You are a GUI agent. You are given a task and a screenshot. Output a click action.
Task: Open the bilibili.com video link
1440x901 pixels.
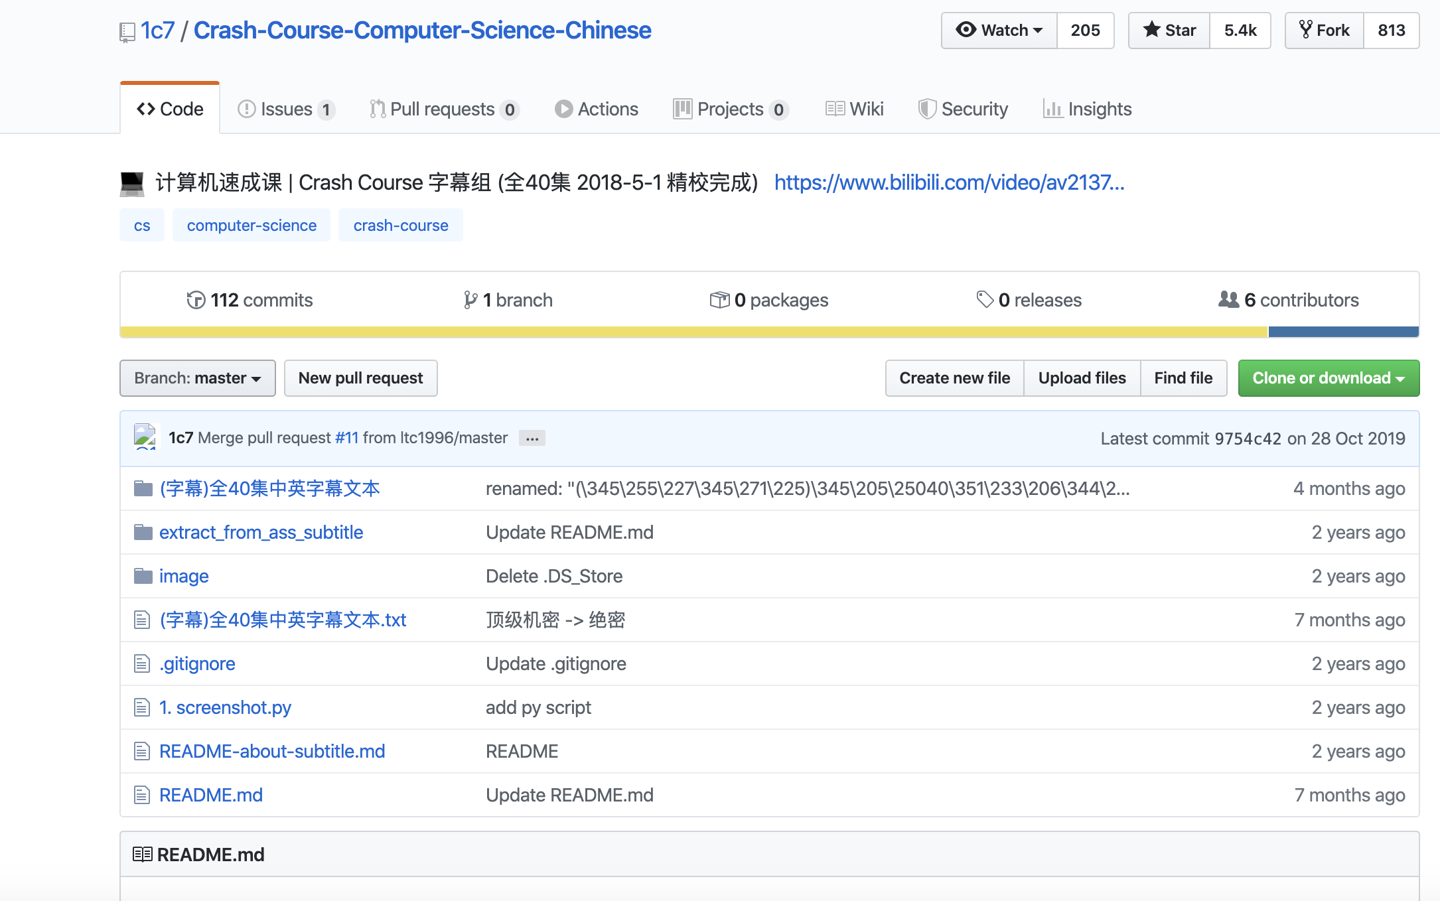pos(950,182)
